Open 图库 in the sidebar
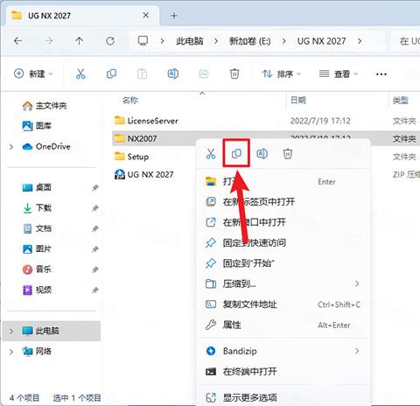Screen dimensions: 420x406 37,126
